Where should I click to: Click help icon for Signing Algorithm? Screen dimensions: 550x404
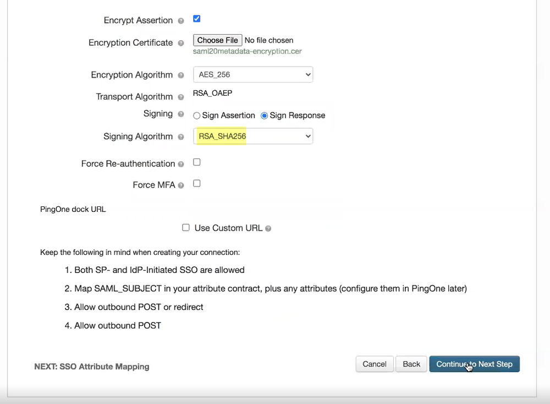coord(181,137)
